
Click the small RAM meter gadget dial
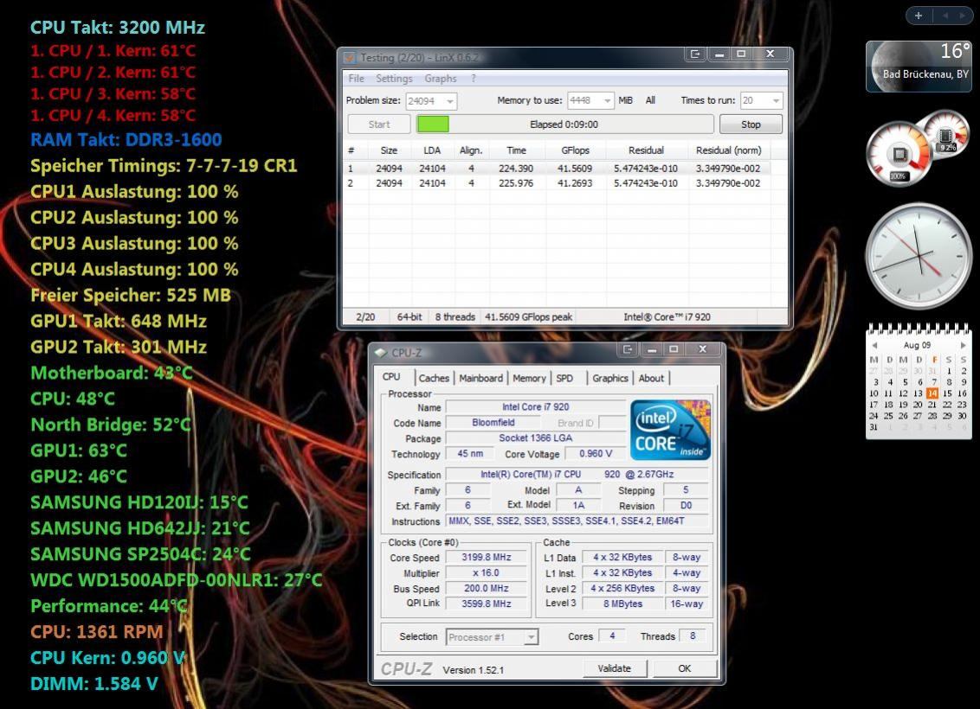point(945,134)
